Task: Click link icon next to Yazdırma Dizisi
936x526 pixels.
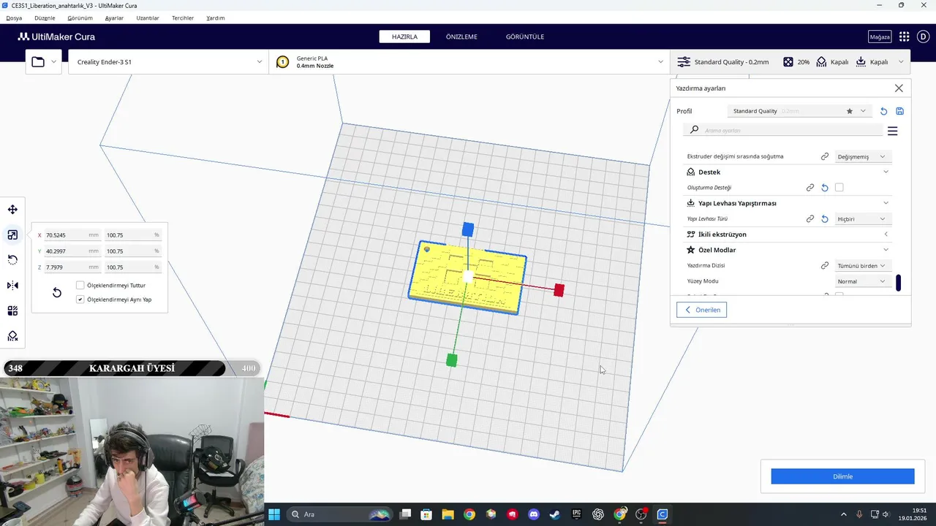Action: pyautogui.click(x=825, y=266)
